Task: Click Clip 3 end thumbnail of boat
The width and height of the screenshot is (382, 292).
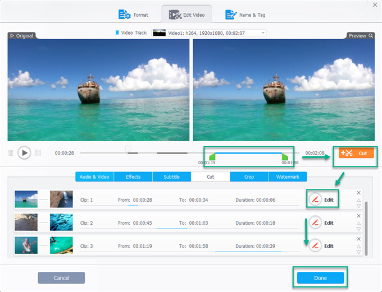Action: click(x=61, y=245)
